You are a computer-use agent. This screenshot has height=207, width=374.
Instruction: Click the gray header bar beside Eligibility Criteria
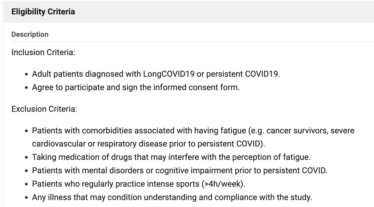[224, 12]
